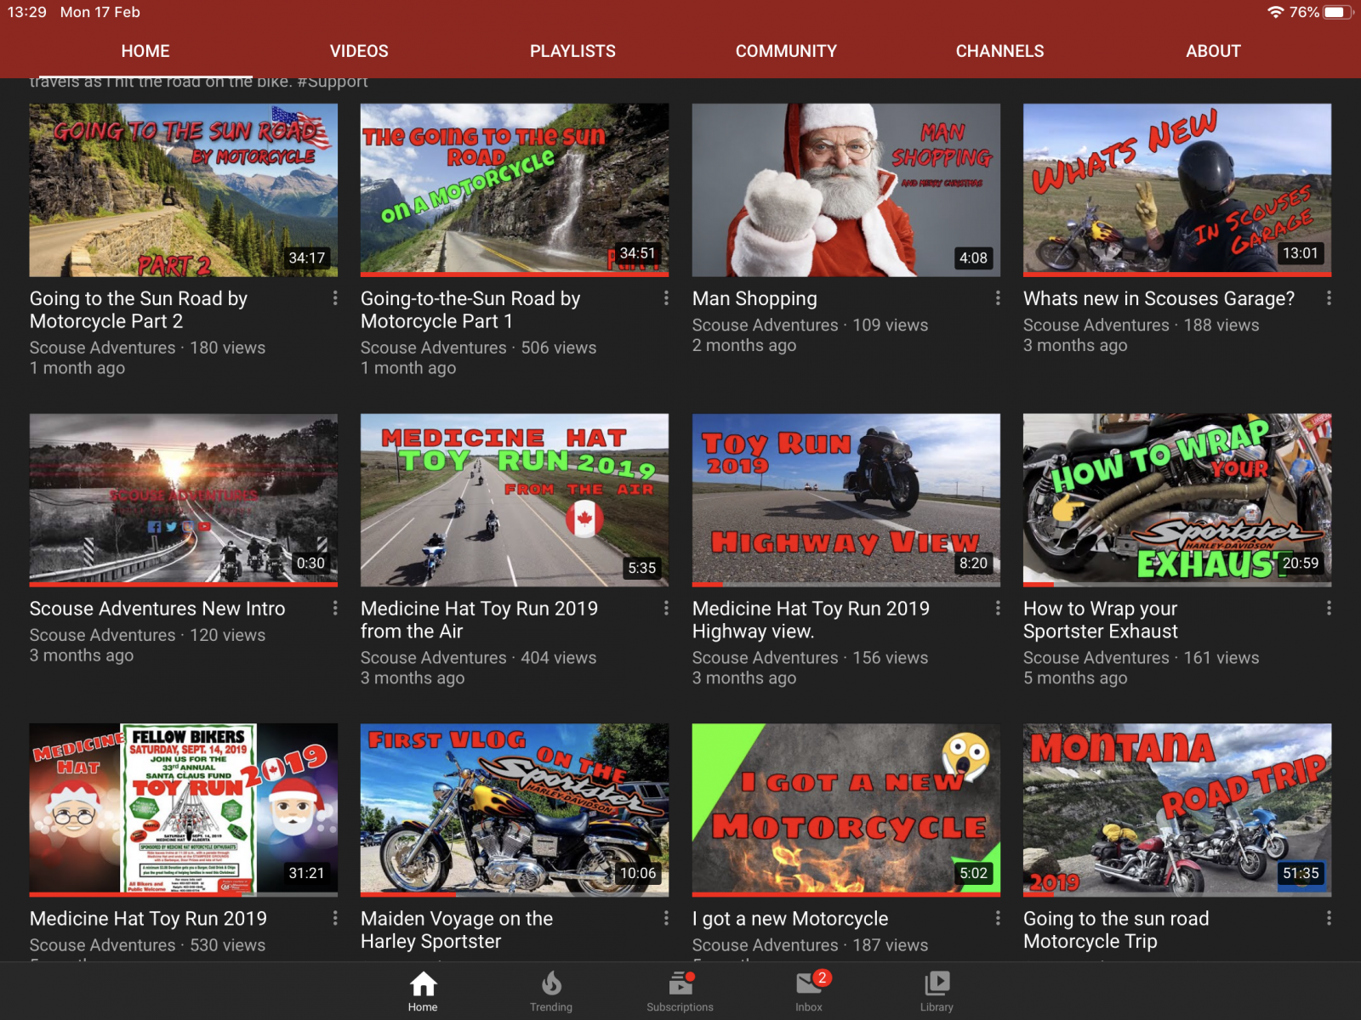Open title Whats new in Scouses Garage?
The height and width of the screenshot is (1020, 1361).
(x=1159, y=299)
